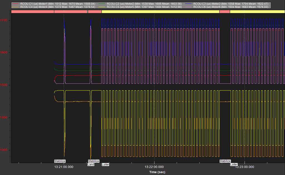The width and height of the screenshot is (285, 175).
Task: Select the Stabilize label near 13:23
Action: tap(225, 161)
